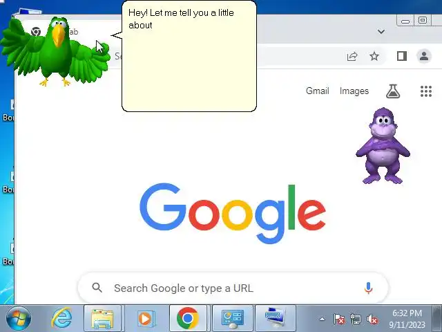Open muted volume speaker tray icon

tap(372, 320)
